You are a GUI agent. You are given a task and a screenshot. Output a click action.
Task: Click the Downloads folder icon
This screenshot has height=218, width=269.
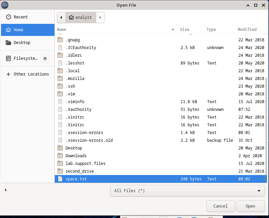pyautogui.click(x=60, y=156)
